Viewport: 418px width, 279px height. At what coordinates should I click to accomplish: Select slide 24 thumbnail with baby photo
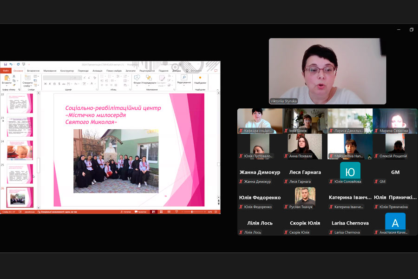pyautogui.click(x=20, y=150)
